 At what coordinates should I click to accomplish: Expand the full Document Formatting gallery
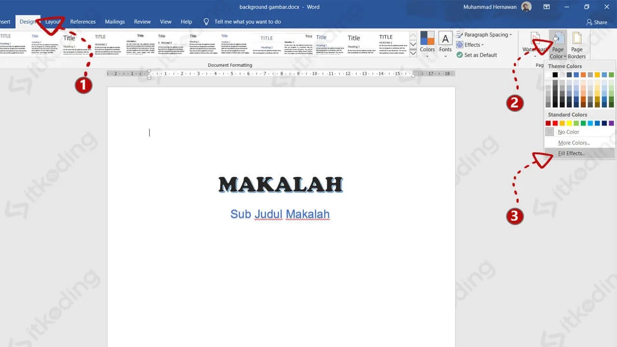413,53
